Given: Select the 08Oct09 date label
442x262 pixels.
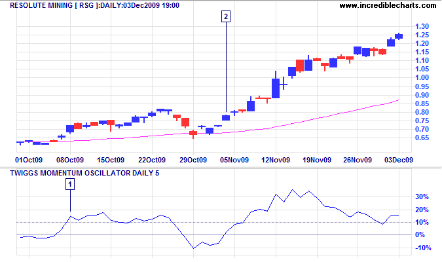Looking at the screenshot, I should [x=70, y=160].
